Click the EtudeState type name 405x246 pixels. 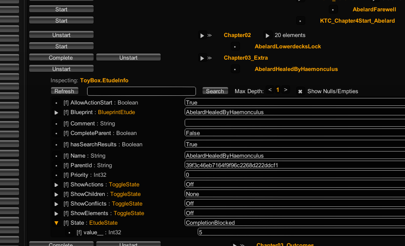pyautogui.click(x=103, y=222)
